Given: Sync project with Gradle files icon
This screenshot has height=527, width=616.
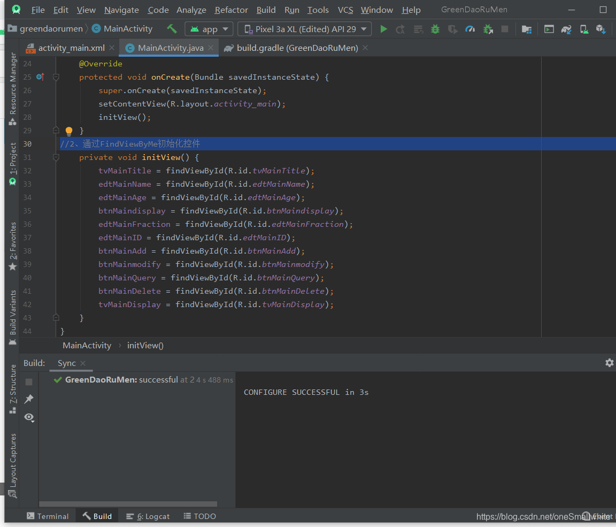Looking at the screenshot, I should coord(566,29).
